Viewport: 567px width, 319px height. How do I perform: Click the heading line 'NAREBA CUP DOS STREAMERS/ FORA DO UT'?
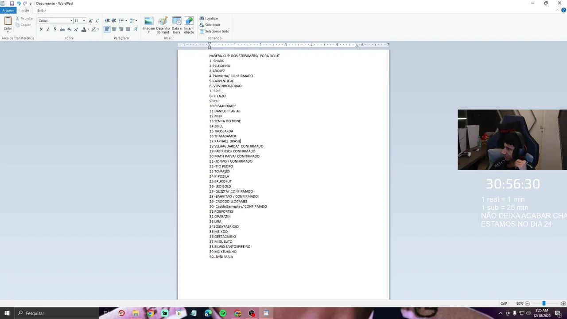click(245, 56)
